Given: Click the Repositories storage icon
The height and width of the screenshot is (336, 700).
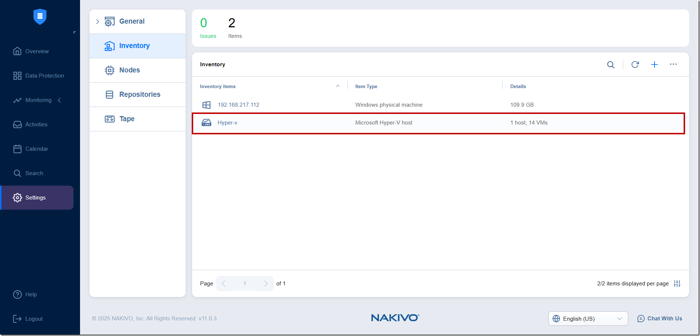Looking at the screenshot, I should point(110,95).
